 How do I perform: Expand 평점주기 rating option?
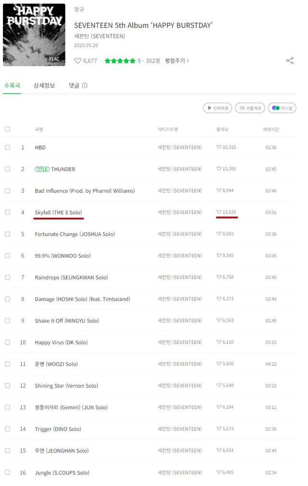[177, 61]
